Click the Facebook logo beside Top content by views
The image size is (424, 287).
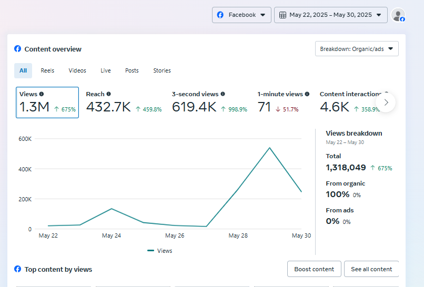coord(18,269)
